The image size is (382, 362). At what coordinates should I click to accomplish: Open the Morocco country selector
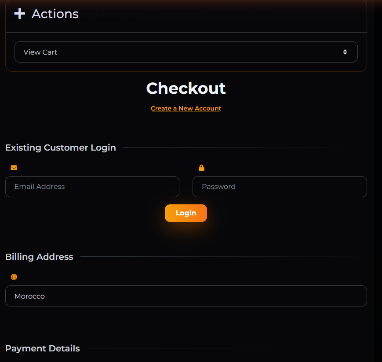tap(186, 296)
